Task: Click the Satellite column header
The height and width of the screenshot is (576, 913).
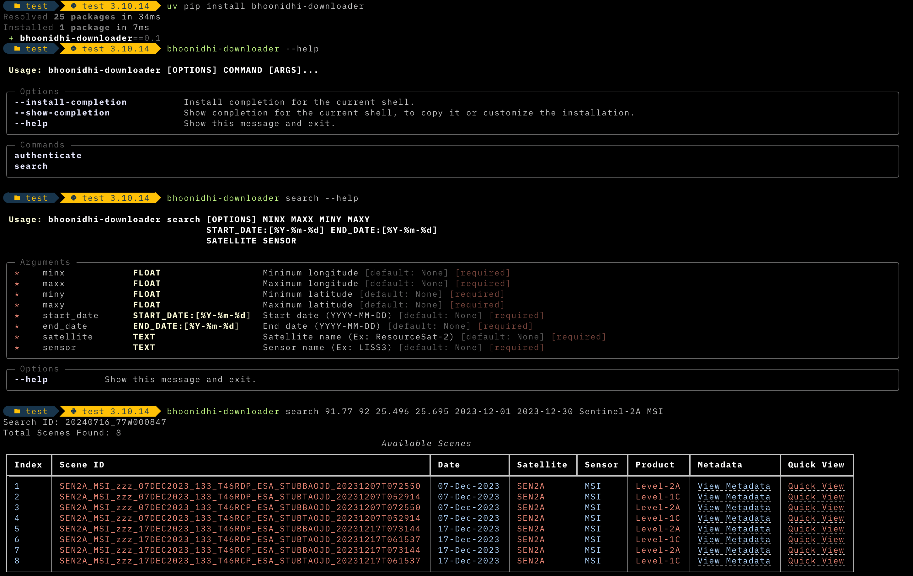Action: (x=542, y=465)
